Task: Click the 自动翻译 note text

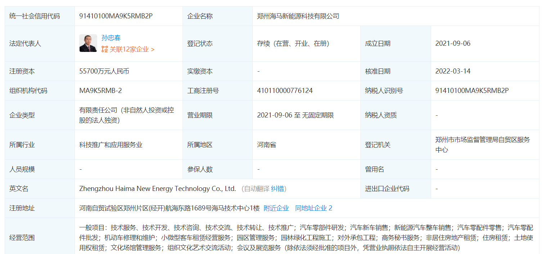Action: point(256,188)
